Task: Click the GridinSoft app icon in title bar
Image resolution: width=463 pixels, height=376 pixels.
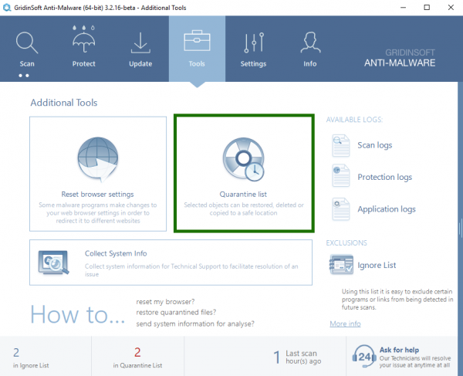Action: click(6, 8)
